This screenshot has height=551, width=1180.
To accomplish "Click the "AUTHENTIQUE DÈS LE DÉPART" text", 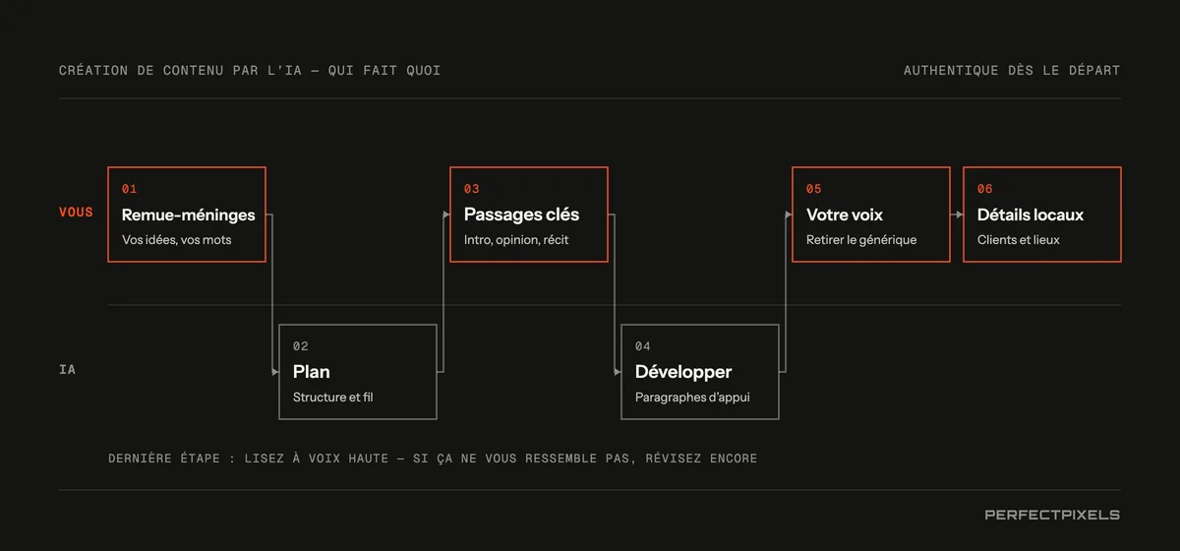I will point(1012,71).
